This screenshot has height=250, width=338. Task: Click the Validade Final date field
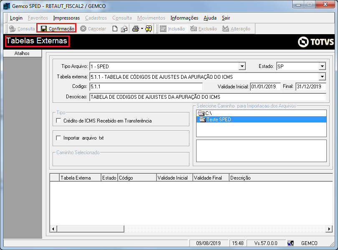(310, 87)
